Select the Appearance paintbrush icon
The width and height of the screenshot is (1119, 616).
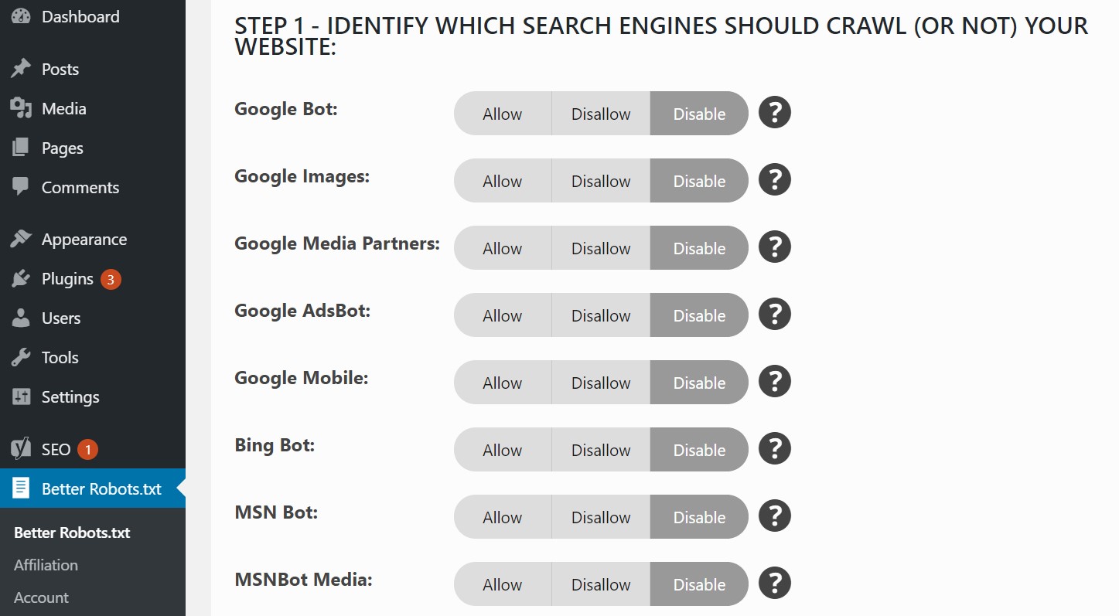[21, 239]
